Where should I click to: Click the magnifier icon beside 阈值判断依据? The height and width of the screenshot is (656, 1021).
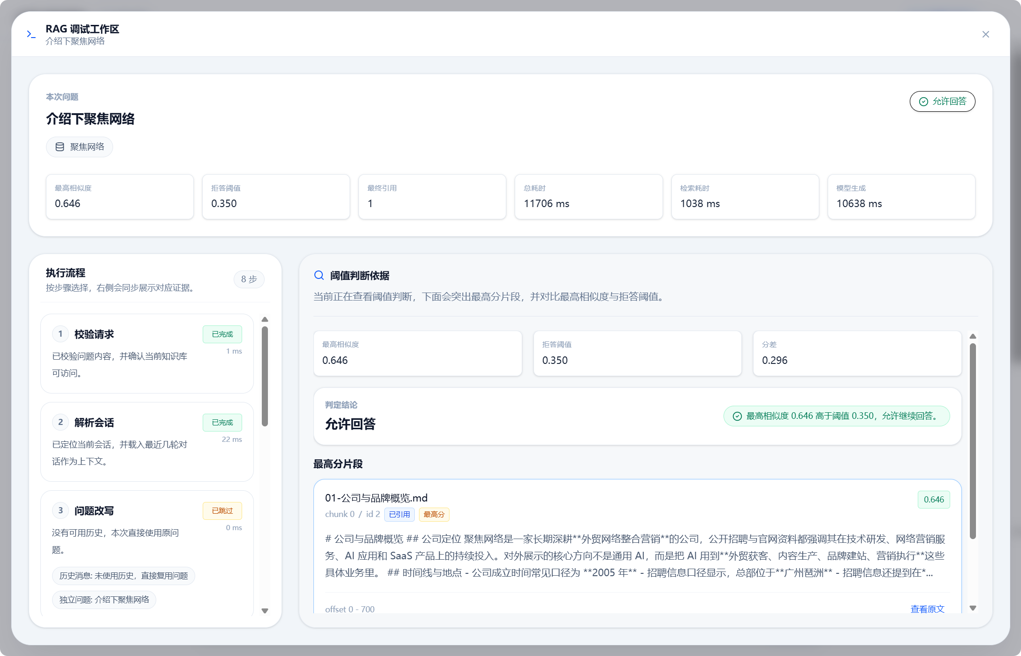(319, 275)
